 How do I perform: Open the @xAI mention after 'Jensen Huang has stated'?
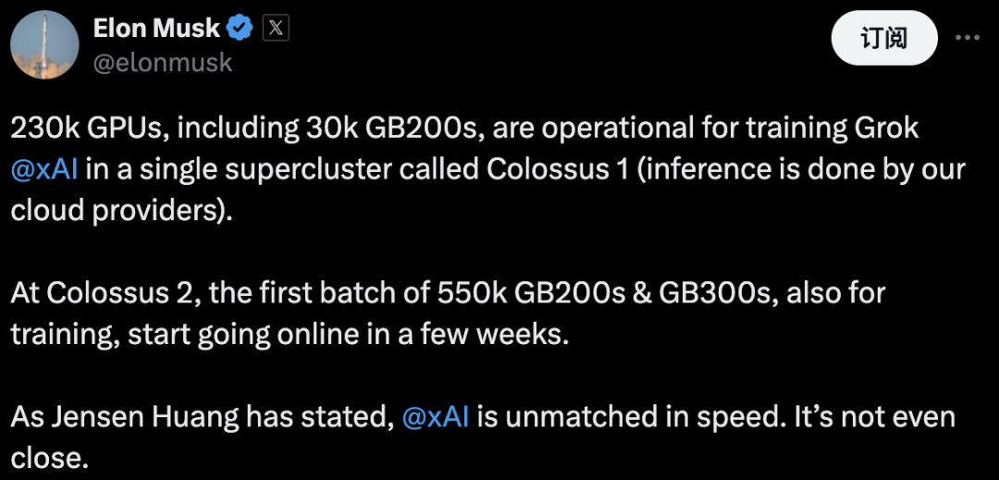tap(436, 417)
